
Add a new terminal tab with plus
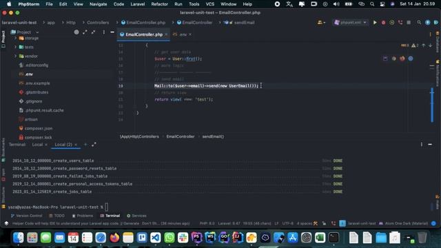(x=85, y=145)
